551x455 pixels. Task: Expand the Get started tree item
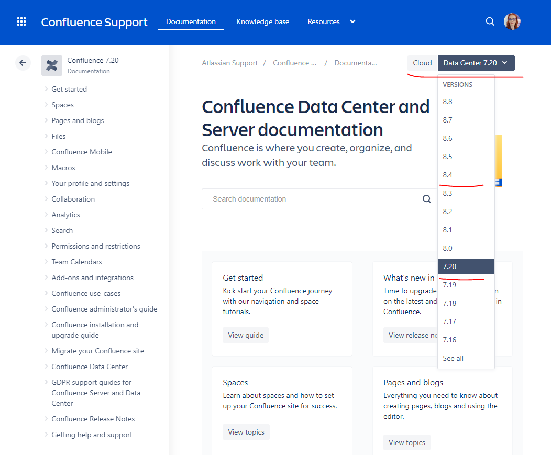coord(46,89)
